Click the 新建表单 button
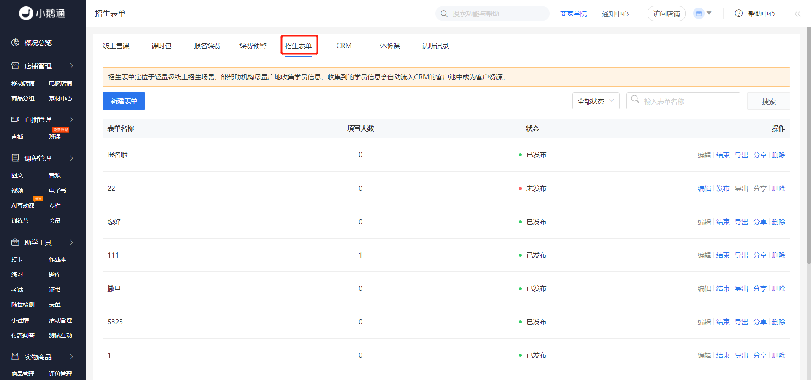 tap(124, 101)
